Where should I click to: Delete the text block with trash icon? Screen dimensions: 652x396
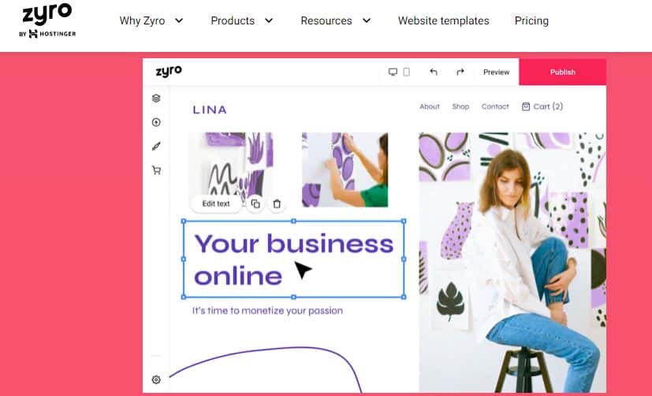coord(277,204)
